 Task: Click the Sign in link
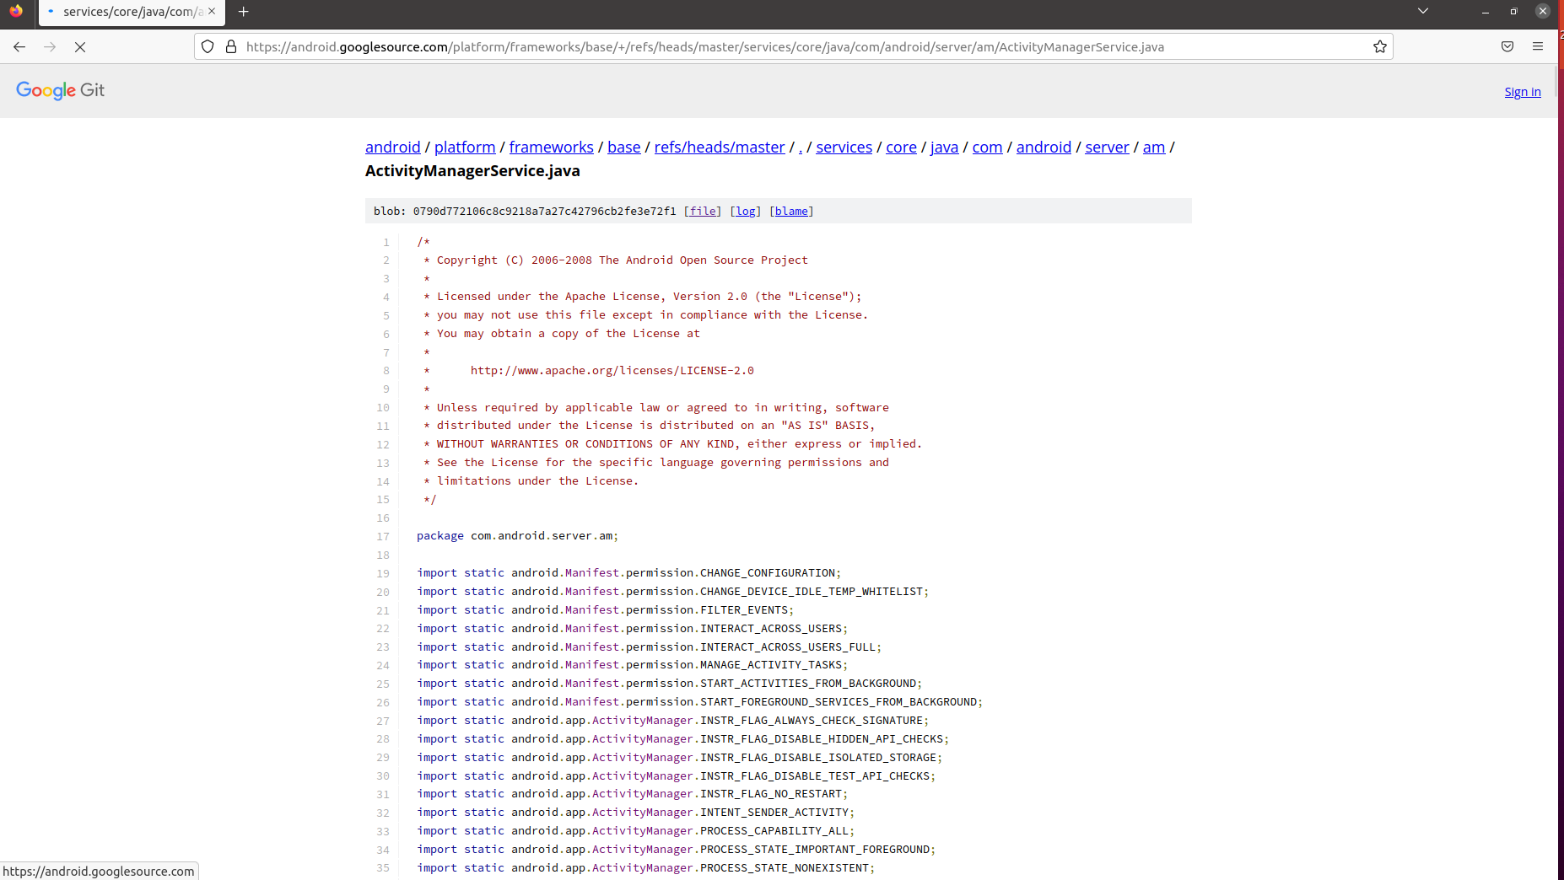(x=1522, y=91)
